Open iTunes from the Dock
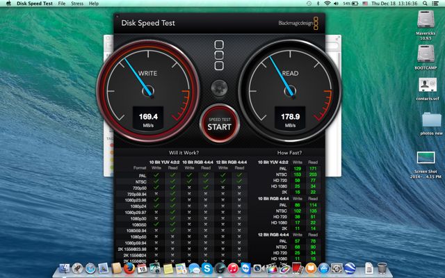The height and width of the screenshot is (278, 445). [x=233, y=268]
